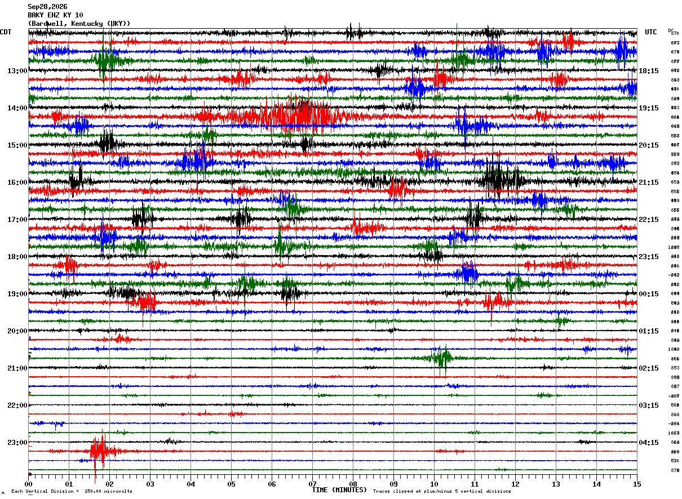Select the 23:00 CDT time marker
The width and height of the screenshot is (682, 499).
tap(17, 443)
